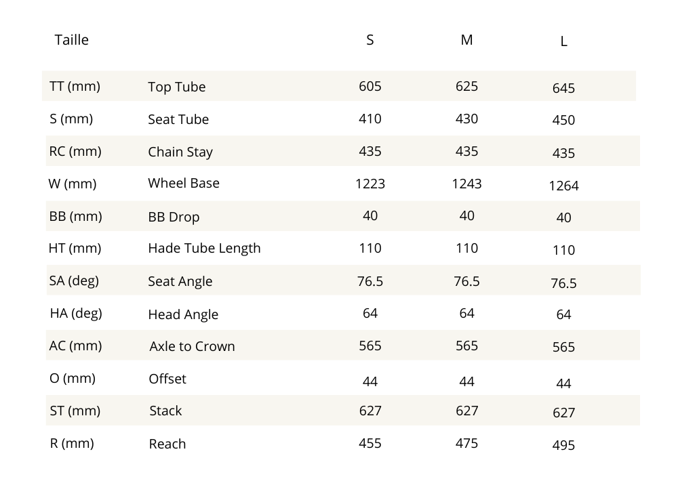Image resolution: width=678 pixels, height=479 pixels.
Task: Click Wheel Base value 1264
Action: (563, 186)
